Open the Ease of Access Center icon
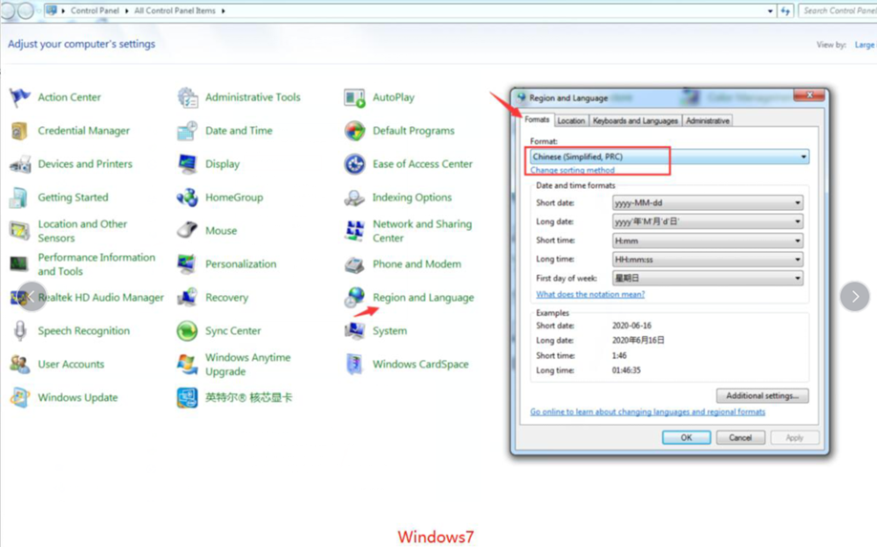Screen dimensions: 877x547 click(x=354, y=164)
